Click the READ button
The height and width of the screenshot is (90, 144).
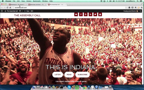[69, 74]
